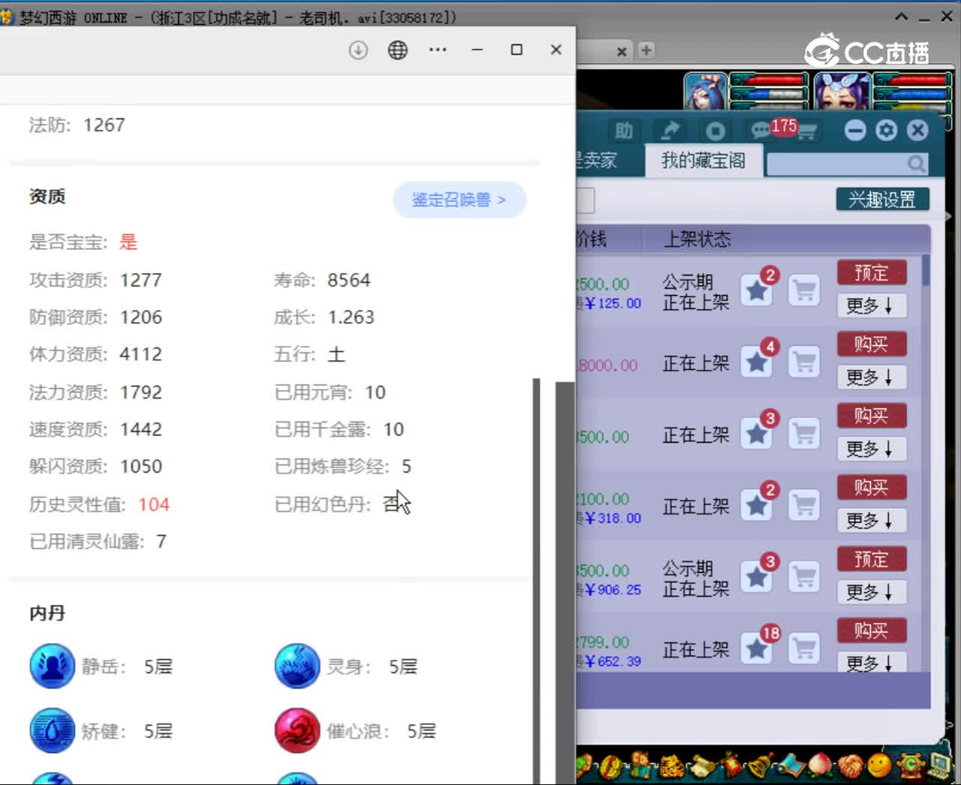Click 购买 on the ¥318.00 listing
The height and width of the screenshot is (785, 961).
[872, 487]
